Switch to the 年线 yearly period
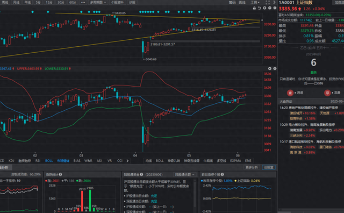The image size is (344, 213). 27,2
